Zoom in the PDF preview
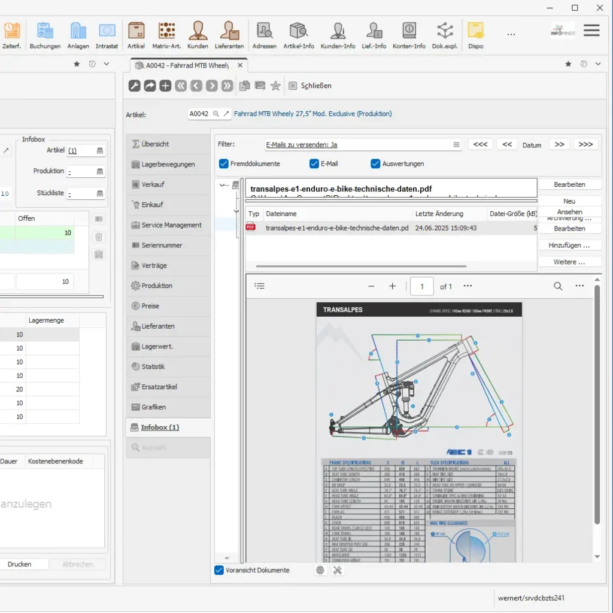This screenshot has width=613, height=613. click(x=393, y=286)
